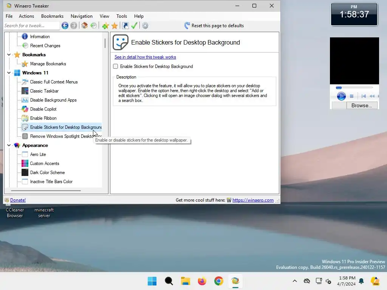Click the CCleaner Browser desktop shortcut
387x290 pixels.
click(x=15, y=213)
